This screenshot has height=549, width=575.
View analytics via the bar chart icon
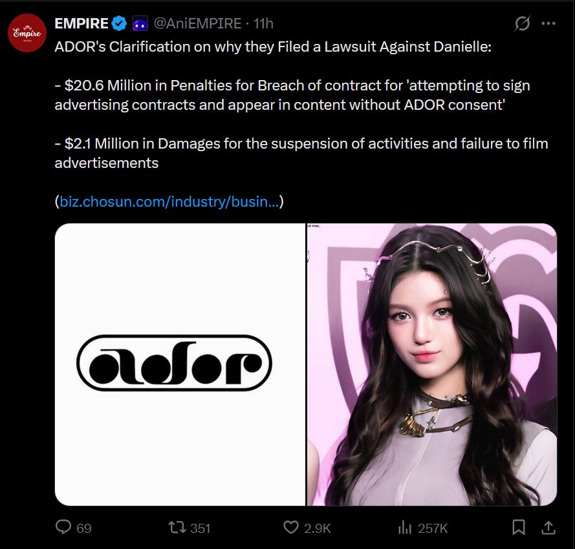click(x=405, y=528)
